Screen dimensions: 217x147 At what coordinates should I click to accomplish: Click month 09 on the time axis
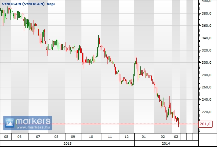73,137
